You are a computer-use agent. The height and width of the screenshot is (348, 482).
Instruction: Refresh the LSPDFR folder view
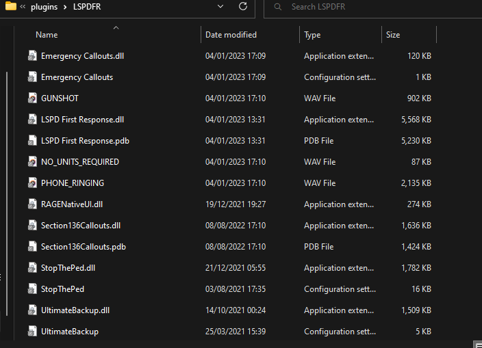(242, 7)
